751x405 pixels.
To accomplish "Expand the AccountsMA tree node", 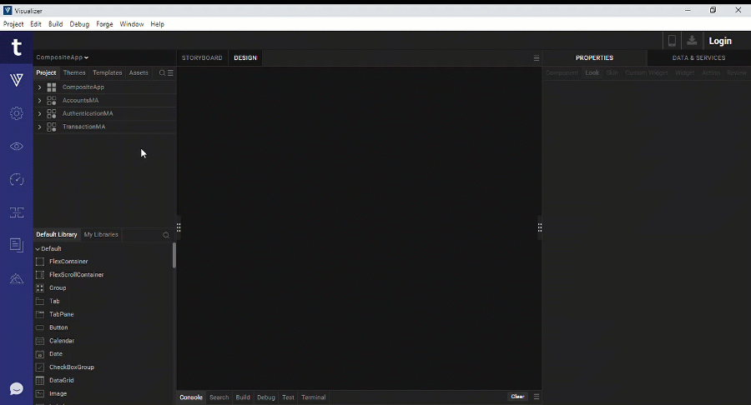I will tap(39, 101).
